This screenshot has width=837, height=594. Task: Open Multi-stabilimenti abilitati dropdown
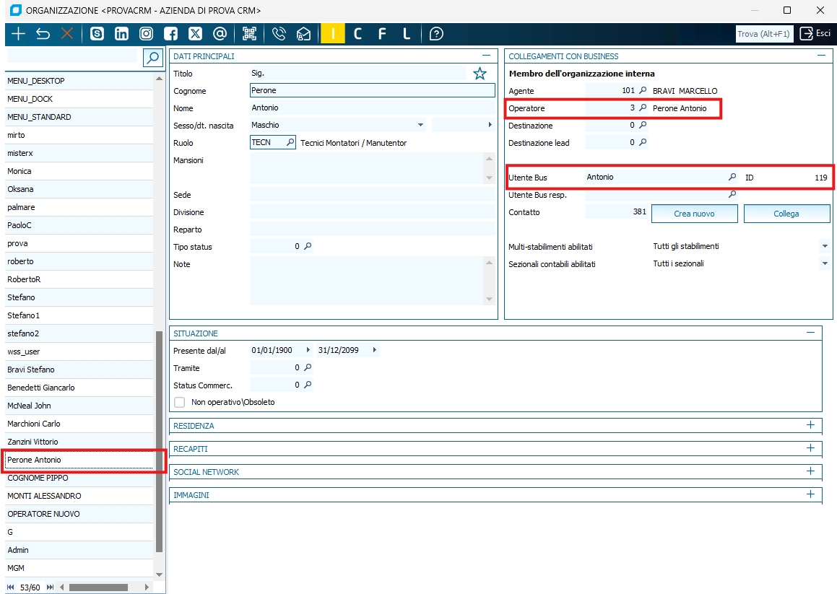point(825,246)
